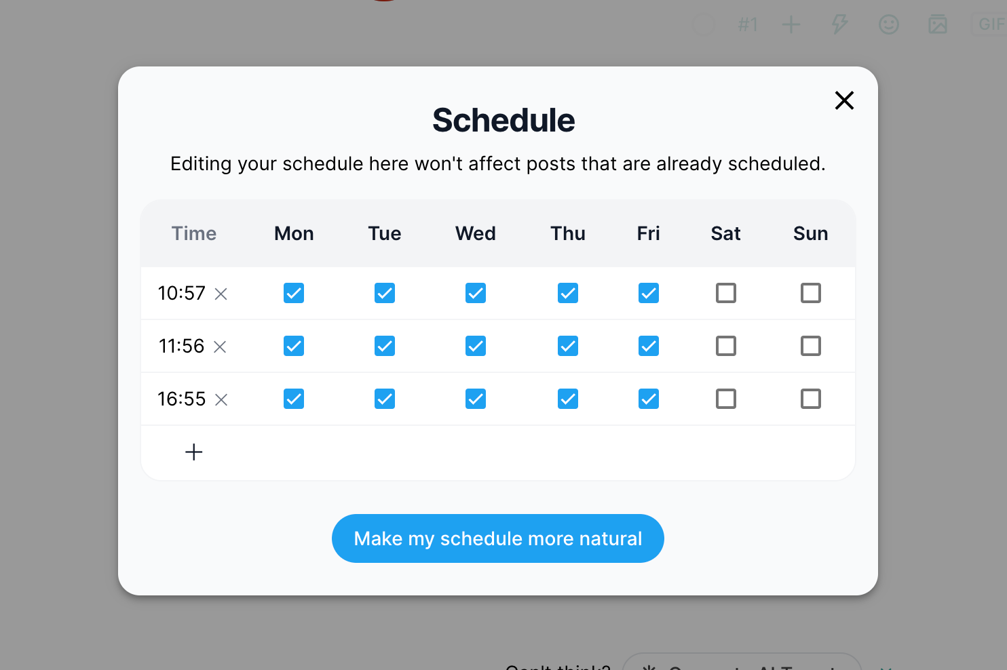
Task: Add a new time slot row
Action: click(194, 452)
